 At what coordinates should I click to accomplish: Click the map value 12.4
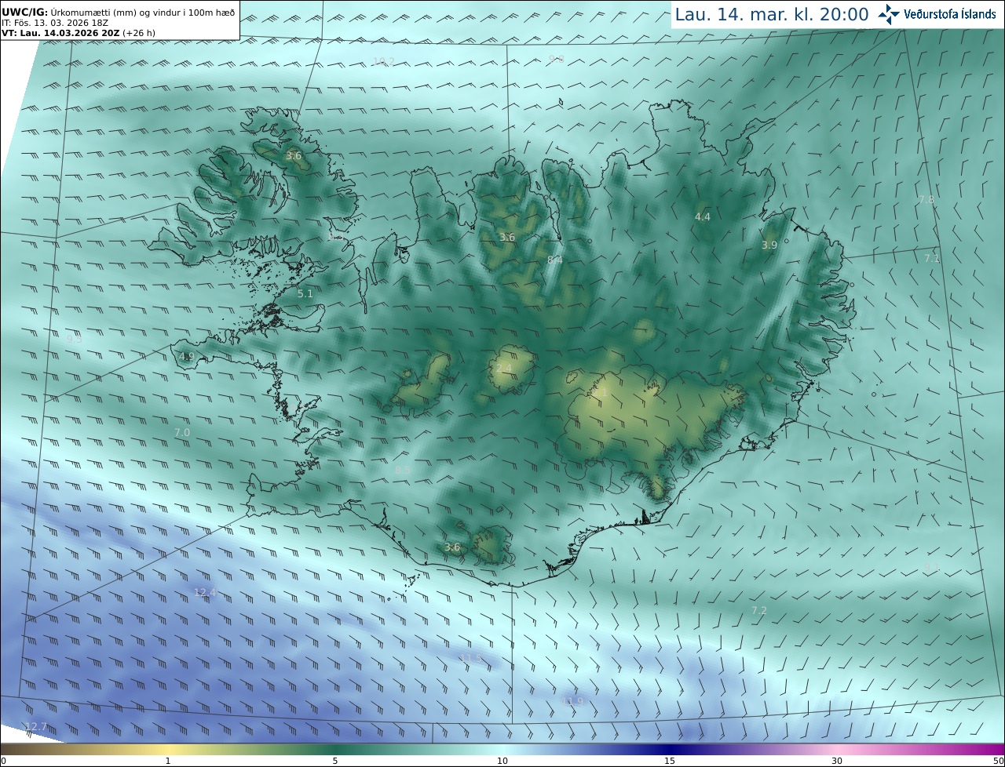coord(204,592)
